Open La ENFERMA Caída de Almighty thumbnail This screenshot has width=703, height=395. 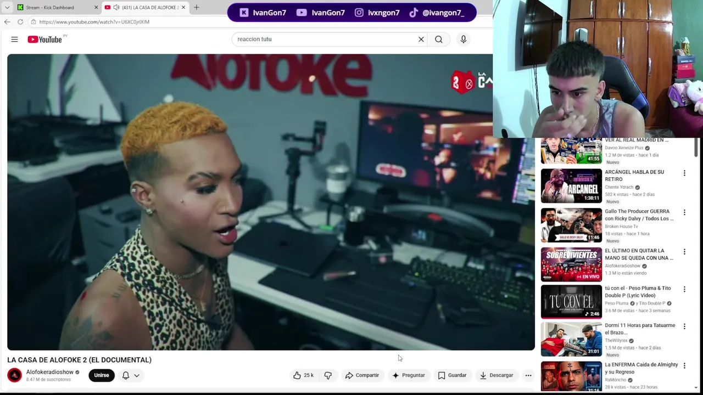[x=571, y=376]
